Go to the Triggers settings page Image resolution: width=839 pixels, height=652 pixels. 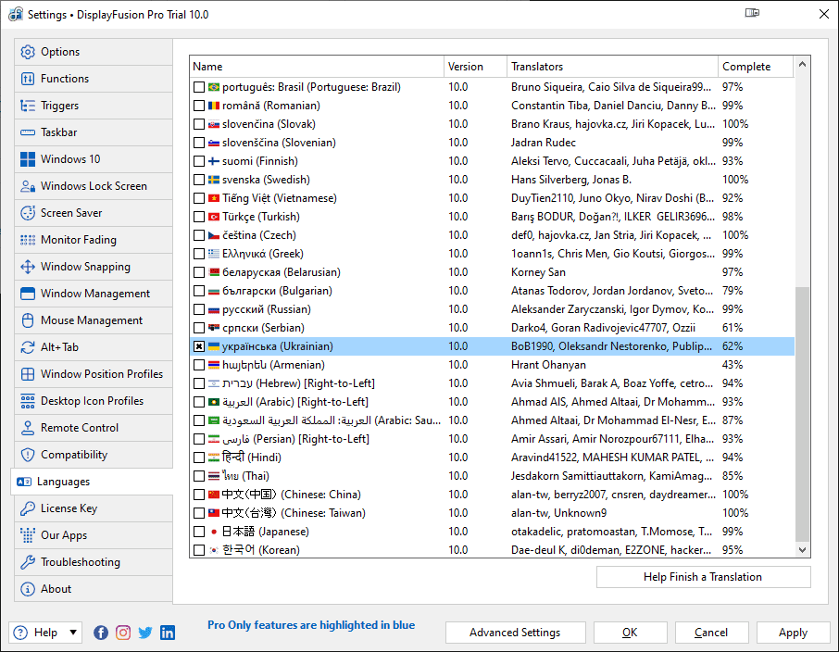point(94,106)
